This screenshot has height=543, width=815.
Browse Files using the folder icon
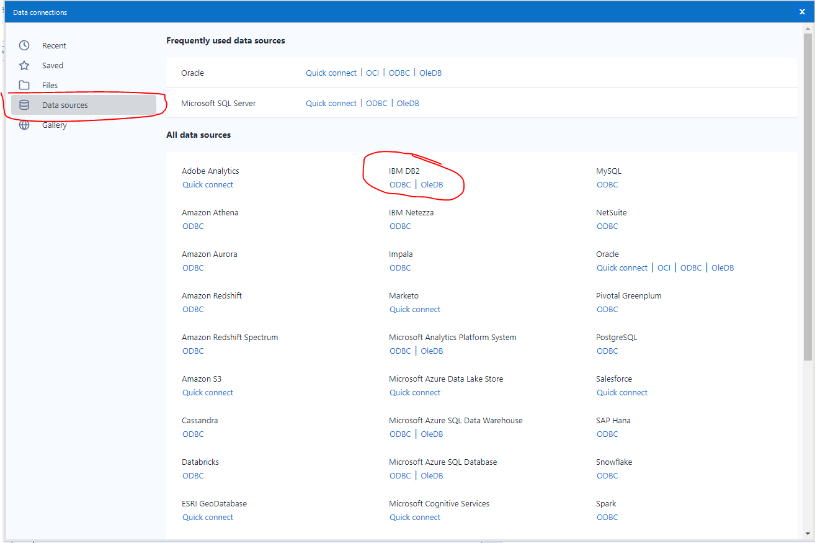click(x=24, y=85)
